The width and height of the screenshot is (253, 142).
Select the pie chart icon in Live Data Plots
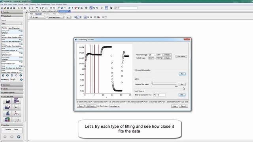tap(8, 119)
